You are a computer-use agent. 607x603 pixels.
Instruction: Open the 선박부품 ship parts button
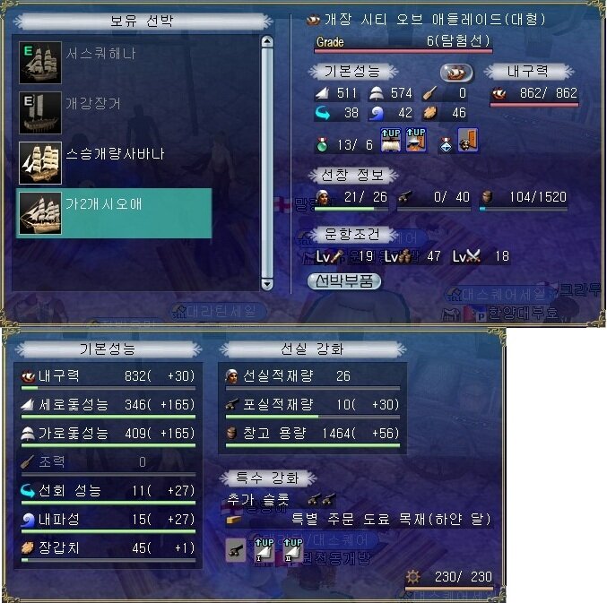344,281
